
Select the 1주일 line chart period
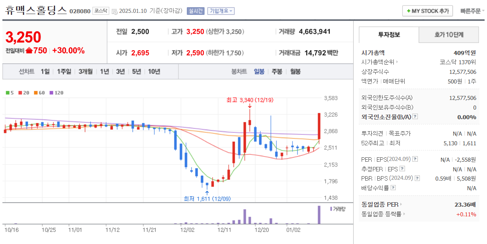[x=64, y=71]
